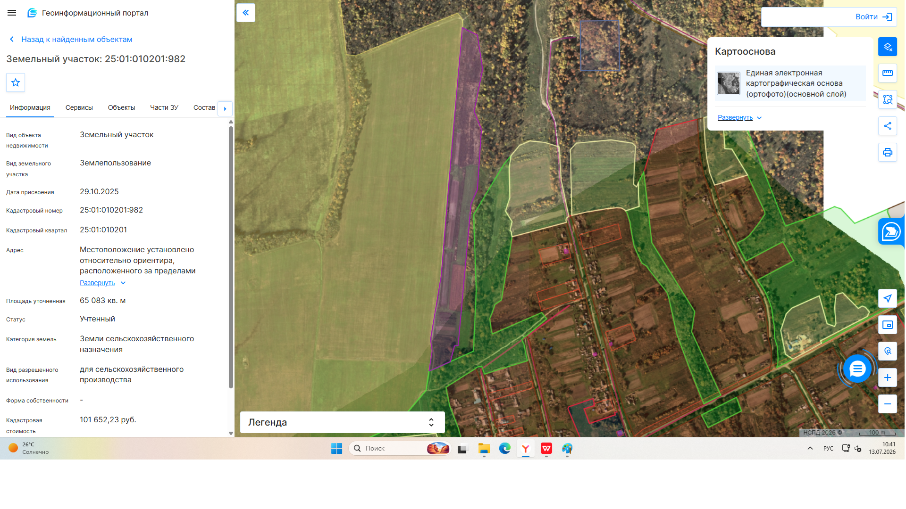Zoom in the map with plus button
Viewport: 906px width, 509px height.
pos(887,378)
